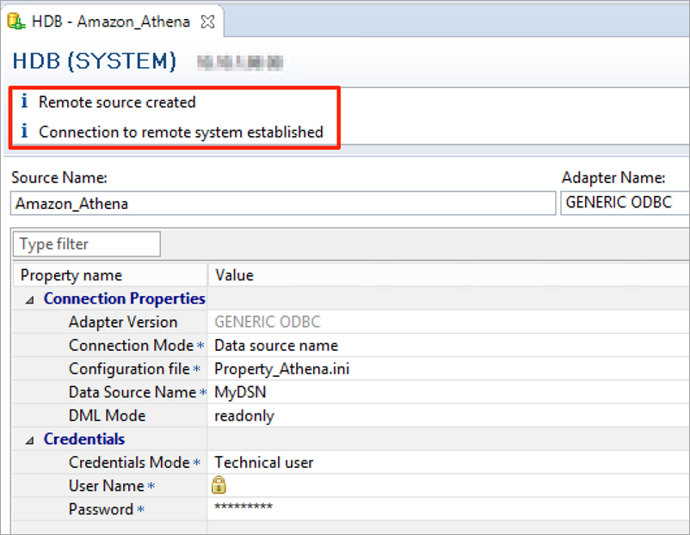Click the greyed GENERIC ODBC version value

[x=268, y=322]
